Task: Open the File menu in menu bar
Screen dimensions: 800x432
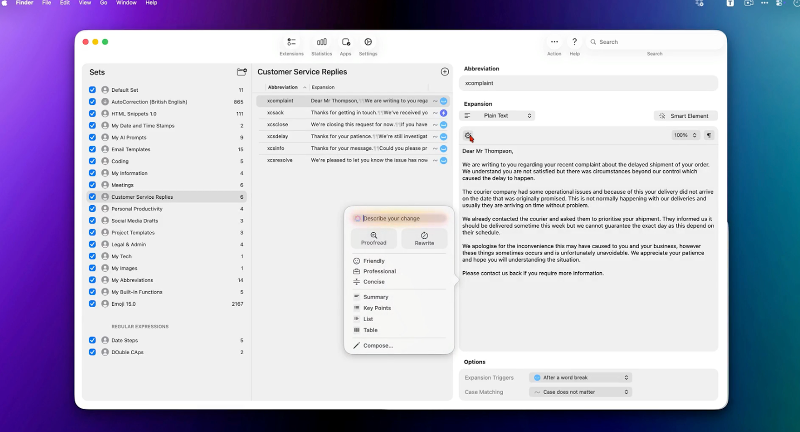Action: click(46, 3)
